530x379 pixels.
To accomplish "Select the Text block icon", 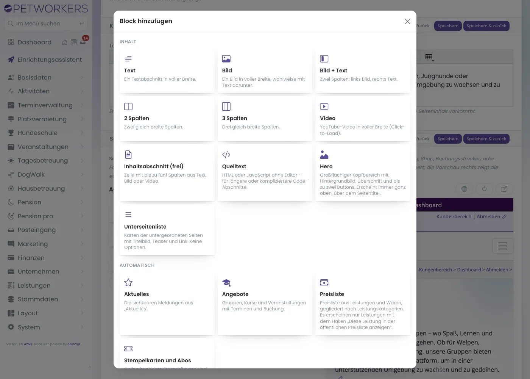I will pyautogui.click(x=128, y=59).
